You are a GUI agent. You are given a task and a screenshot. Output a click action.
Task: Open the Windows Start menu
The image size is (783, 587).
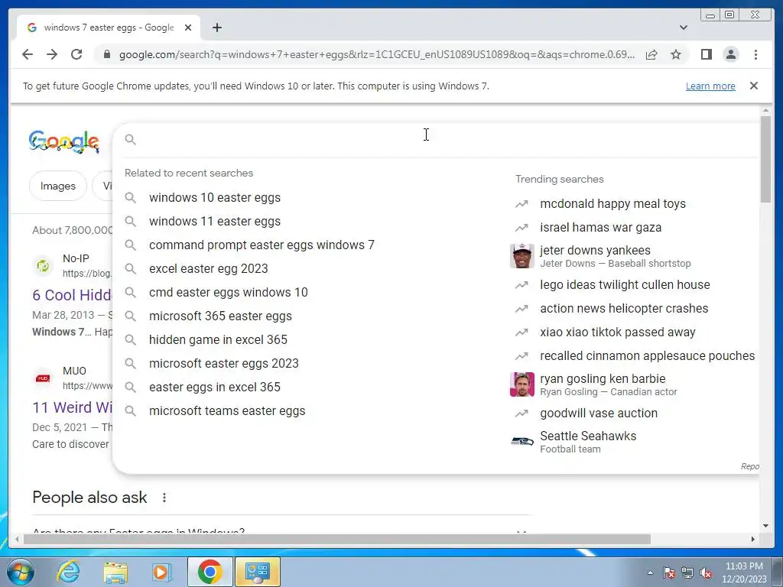click(x=21, y=572)
